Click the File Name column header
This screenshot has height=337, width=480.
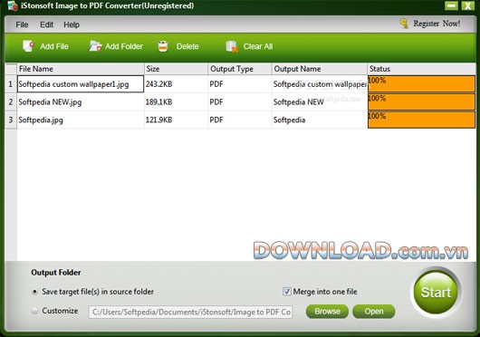pos(81,69)
